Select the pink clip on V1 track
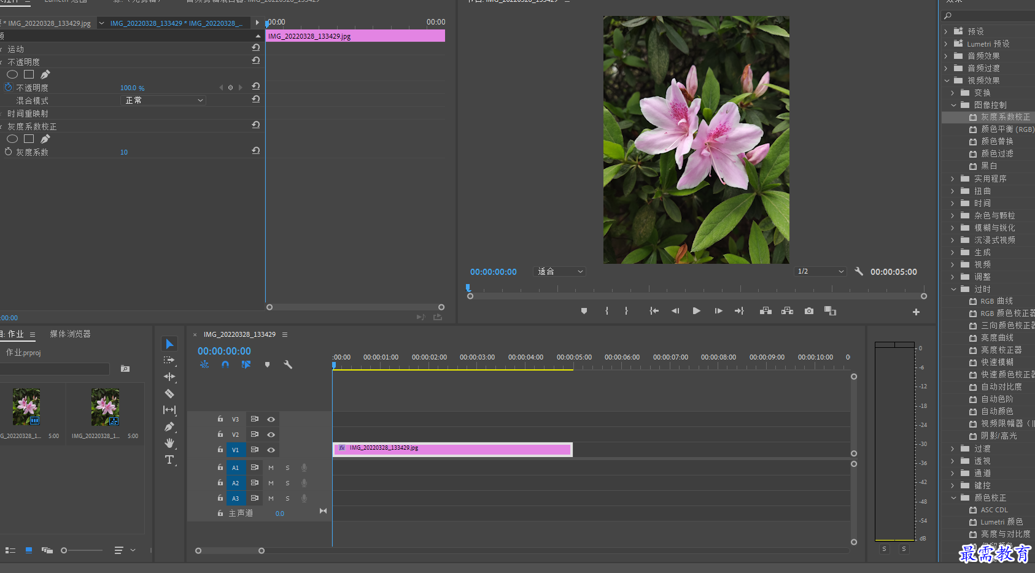1035x573 pixels. (x=452, y=449)
